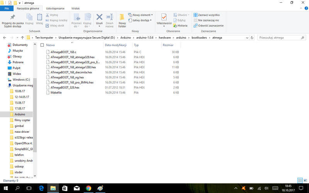Select the file ATmegaBOOT_168_diecimila.hex
The width and height of the screenshot is (309, 193).
tap(71, 72)
